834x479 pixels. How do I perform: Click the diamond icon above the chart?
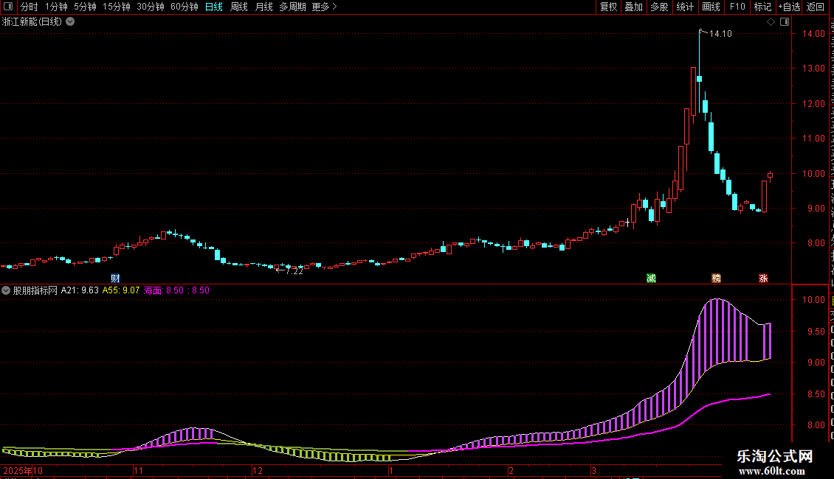[x=771, y=22]
